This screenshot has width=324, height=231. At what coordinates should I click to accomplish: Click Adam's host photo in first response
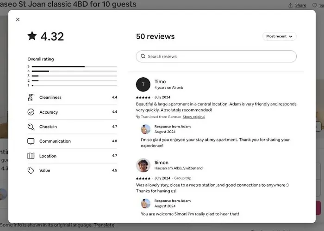point(146,129)
